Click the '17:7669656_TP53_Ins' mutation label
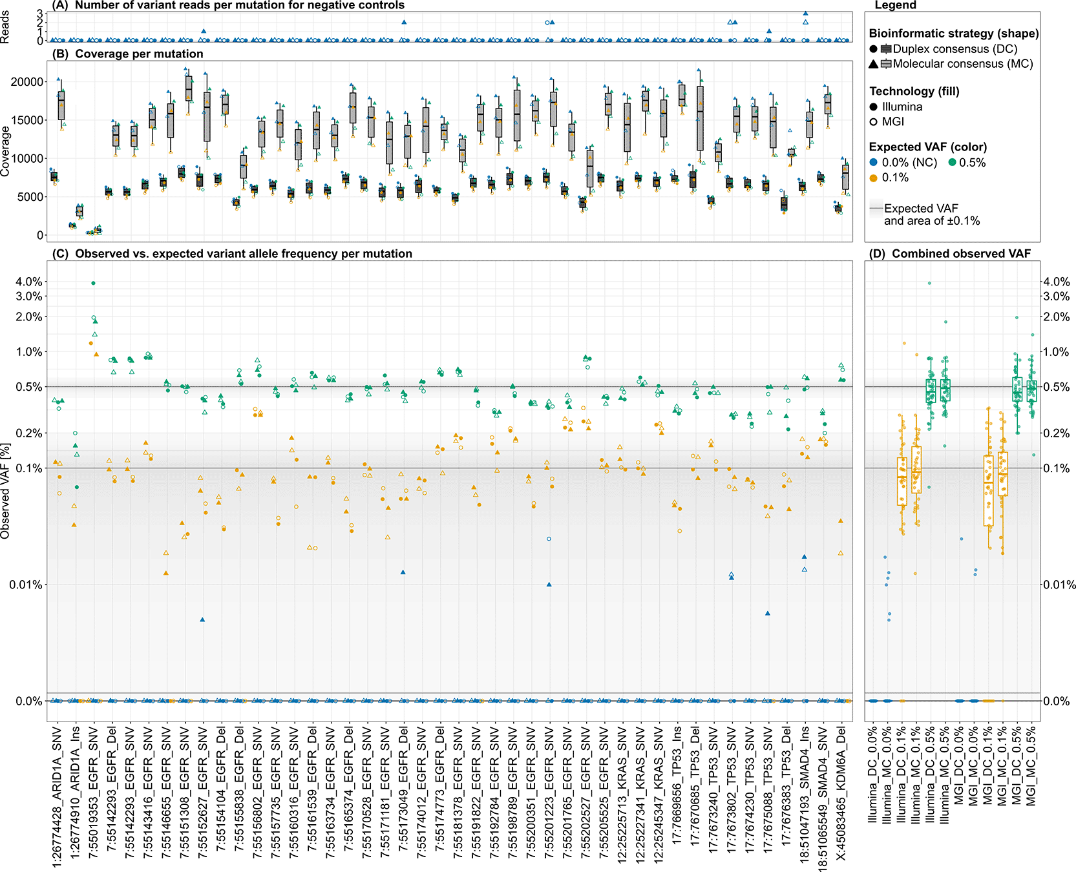Image resolution: width=1076 pixels, height=872 pixels. click(677, 787)
